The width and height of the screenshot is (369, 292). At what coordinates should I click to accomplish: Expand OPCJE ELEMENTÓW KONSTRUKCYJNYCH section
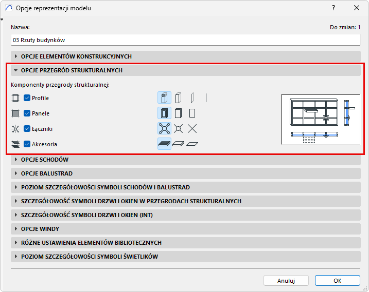coord(186,56)
